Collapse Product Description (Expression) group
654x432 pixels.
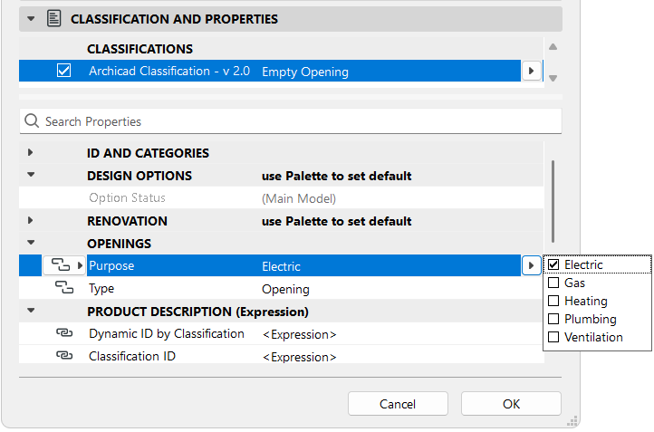tap(31, 311)
